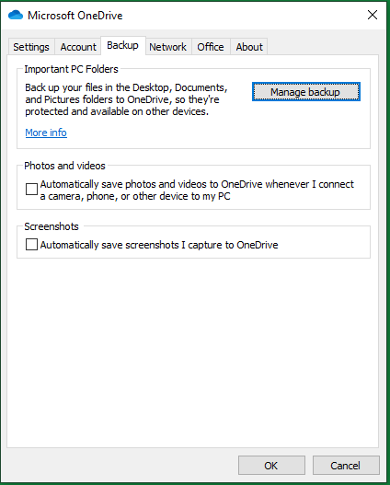Open the Office tab

pyautogui.click(x=211, y=47)
